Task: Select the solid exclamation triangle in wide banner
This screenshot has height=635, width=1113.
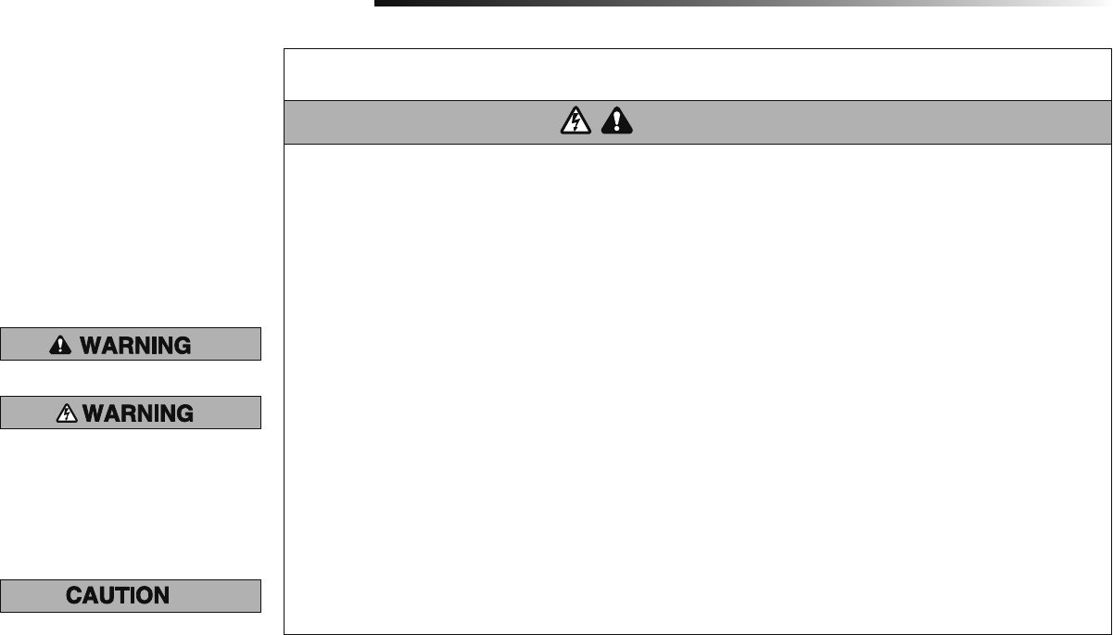Action: point(616,121)
